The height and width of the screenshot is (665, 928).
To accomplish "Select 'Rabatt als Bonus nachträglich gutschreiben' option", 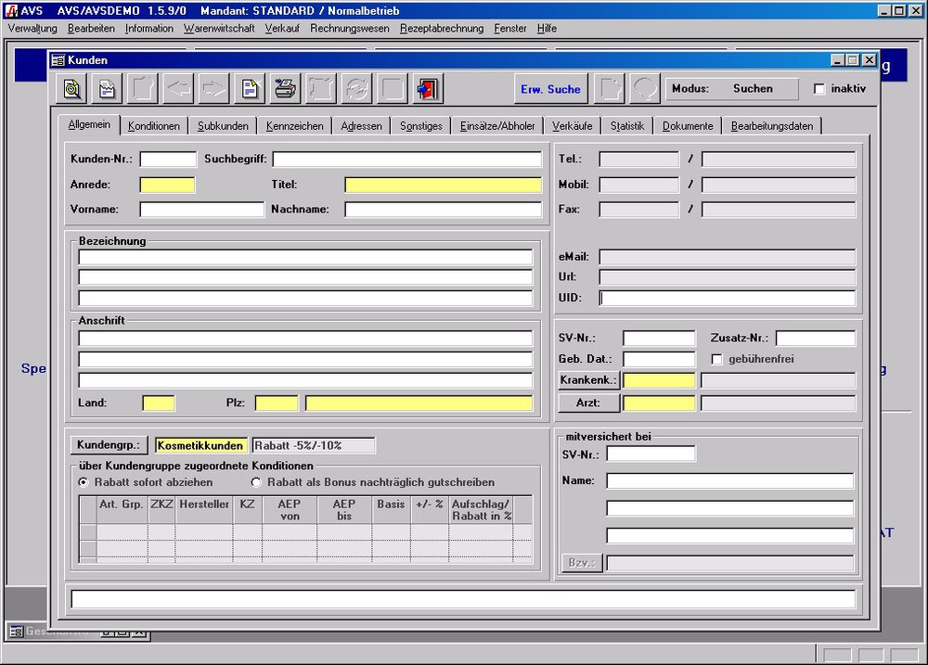I will point(257,482).
